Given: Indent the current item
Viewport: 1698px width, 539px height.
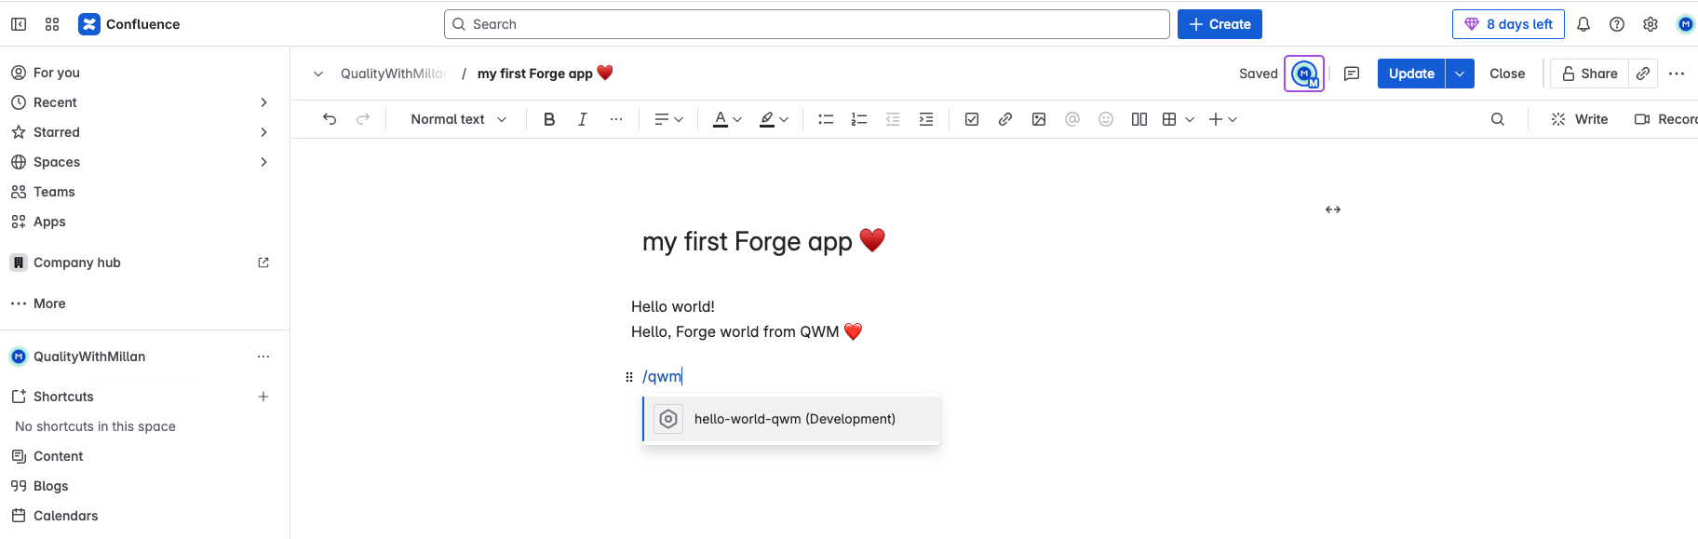Looking at the screenshot, I should point(926,119).
